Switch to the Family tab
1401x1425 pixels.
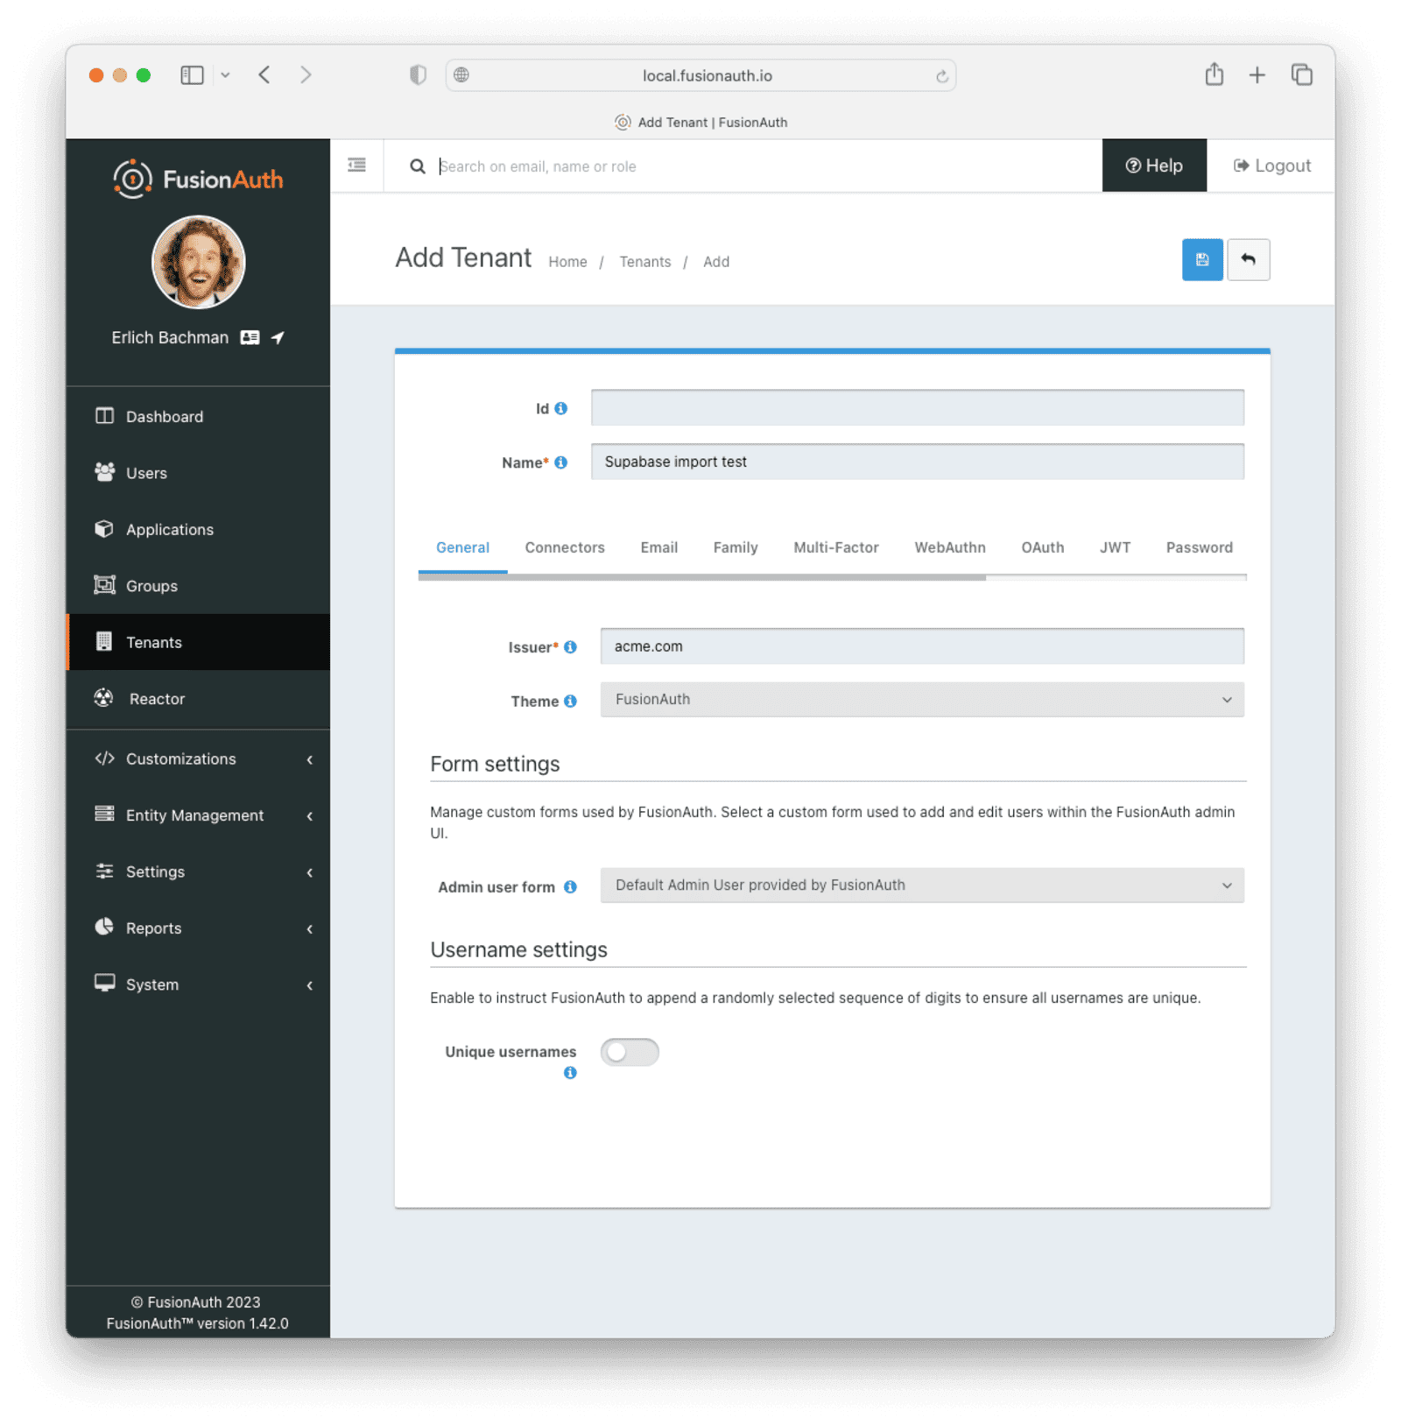pyautogui.click(x=736, y=547)
